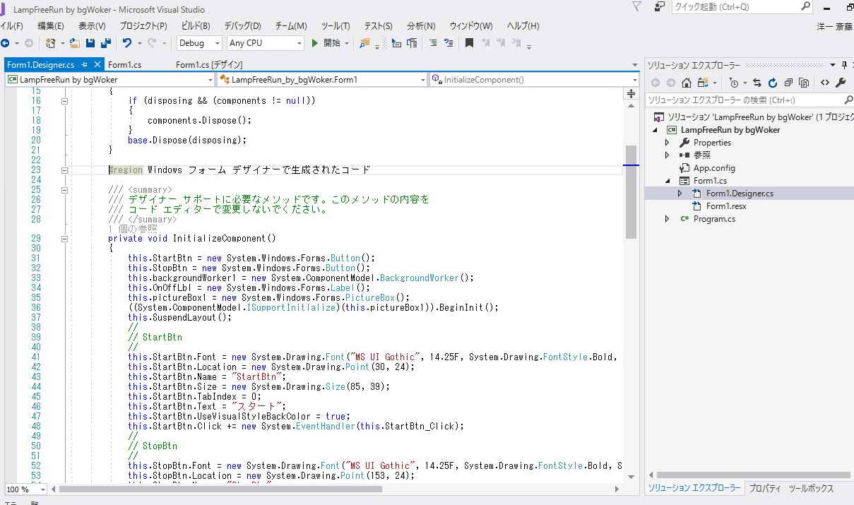Screen dimensions: 854x505
Task: Click the comment-out selected lines icon
Action: pyautogui.click(x=433, y=43)
